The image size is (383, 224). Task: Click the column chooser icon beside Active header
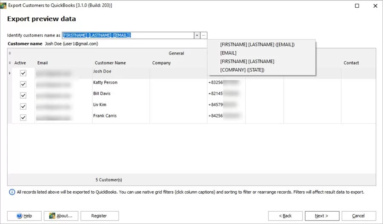(10, 63)
